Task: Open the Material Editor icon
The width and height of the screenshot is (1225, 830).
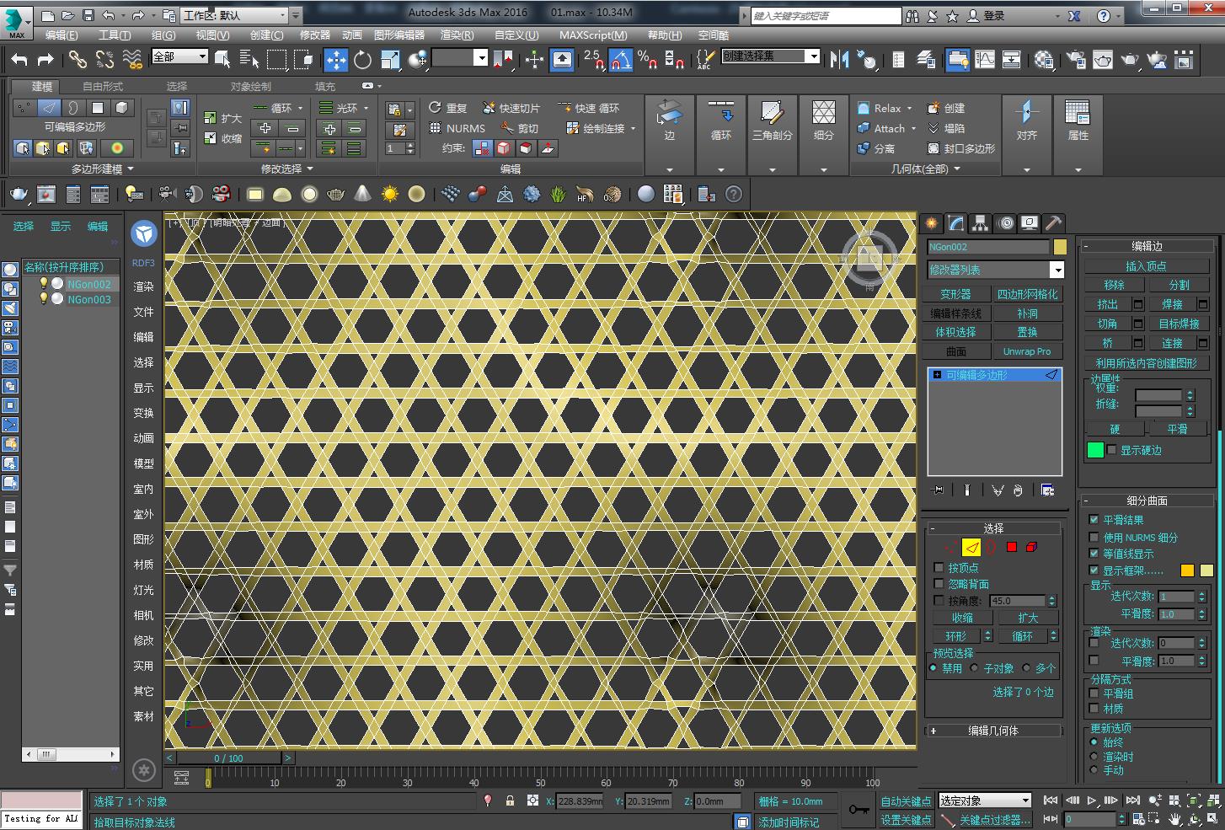Action: (1044, 59)
